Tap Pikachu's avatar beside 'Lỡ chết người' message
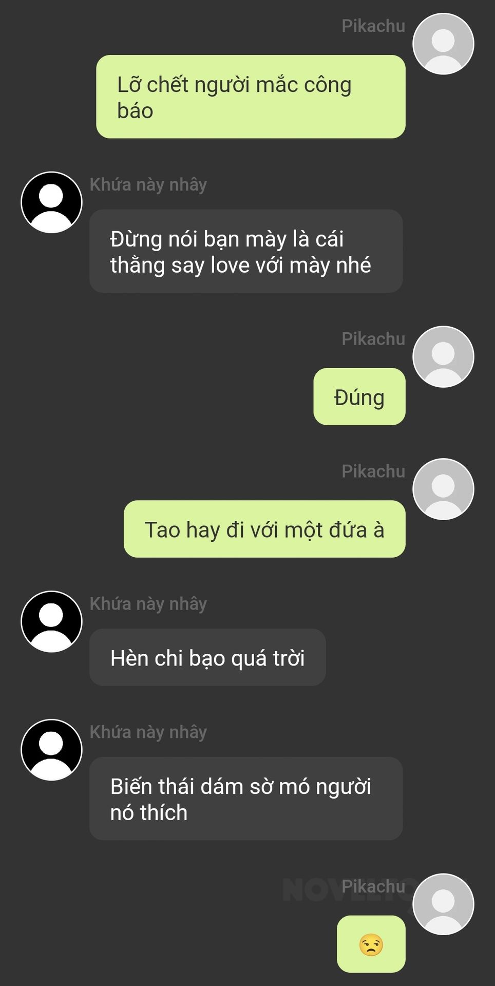Screen dimensions: 495x986 443,44
